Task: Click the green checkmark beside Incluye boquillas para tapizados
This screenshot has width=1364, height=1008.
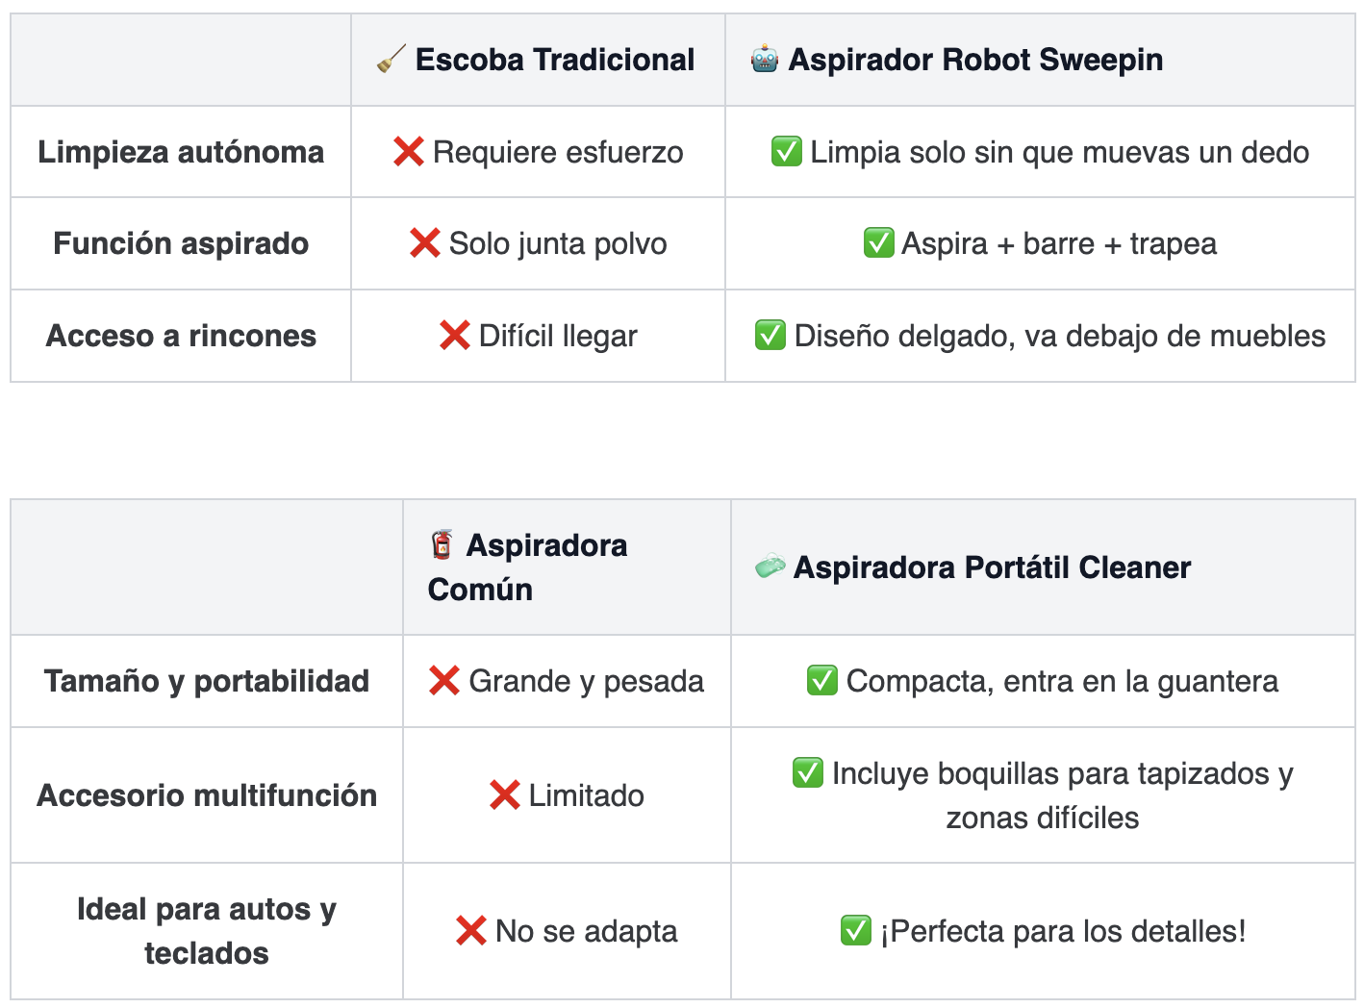Action: click(x=808, y=772)
